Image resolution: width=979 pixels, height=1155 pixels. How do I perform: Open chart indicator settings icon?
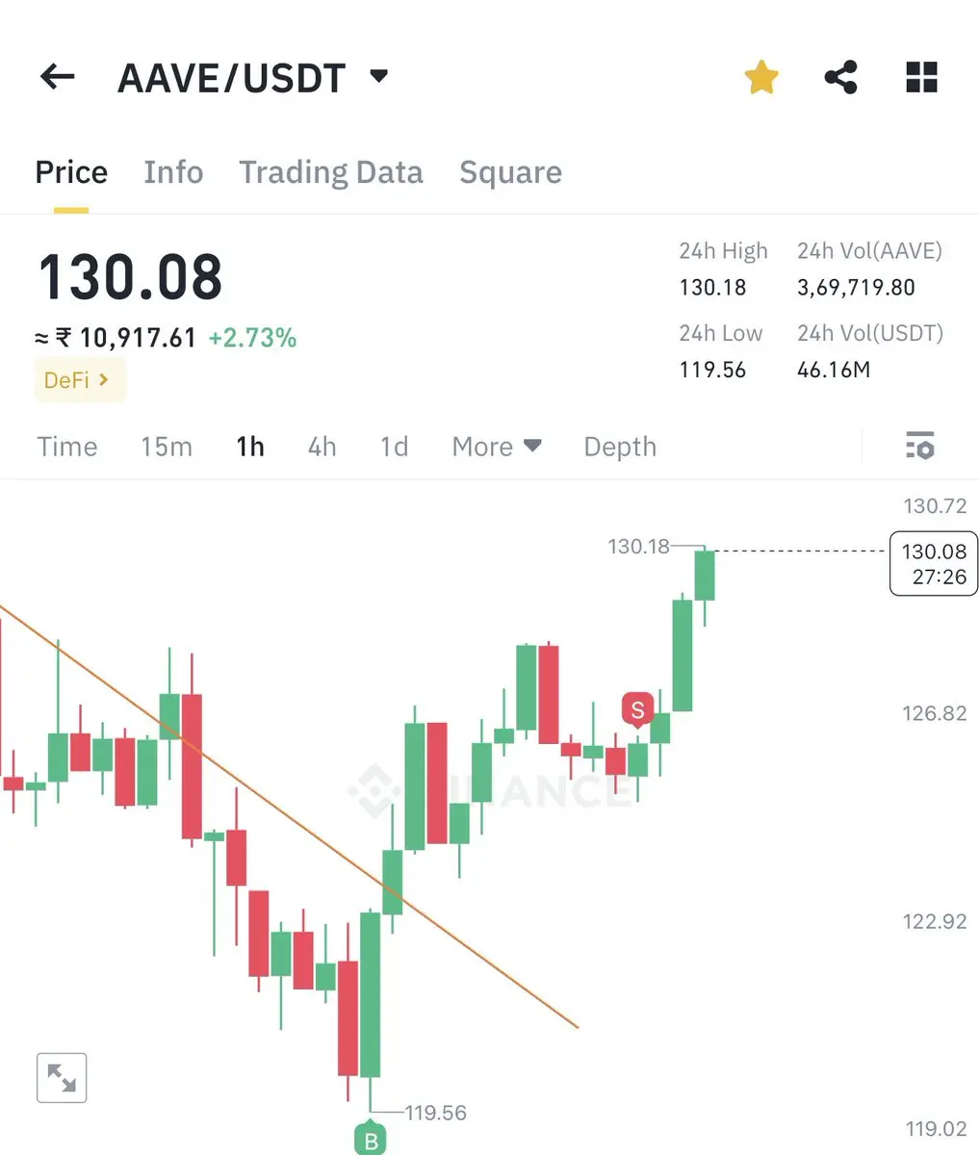pos(919,446)
